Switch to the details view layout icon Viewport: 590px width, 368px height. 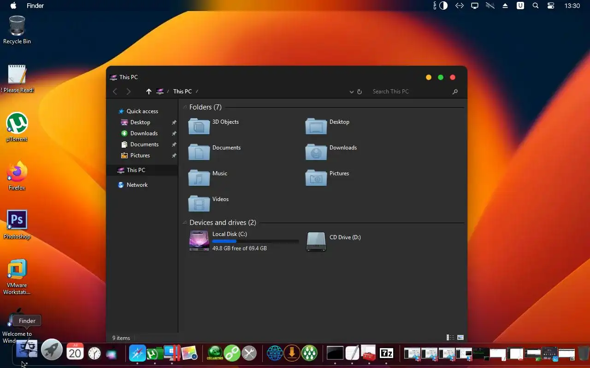click(x=450, y=338)
